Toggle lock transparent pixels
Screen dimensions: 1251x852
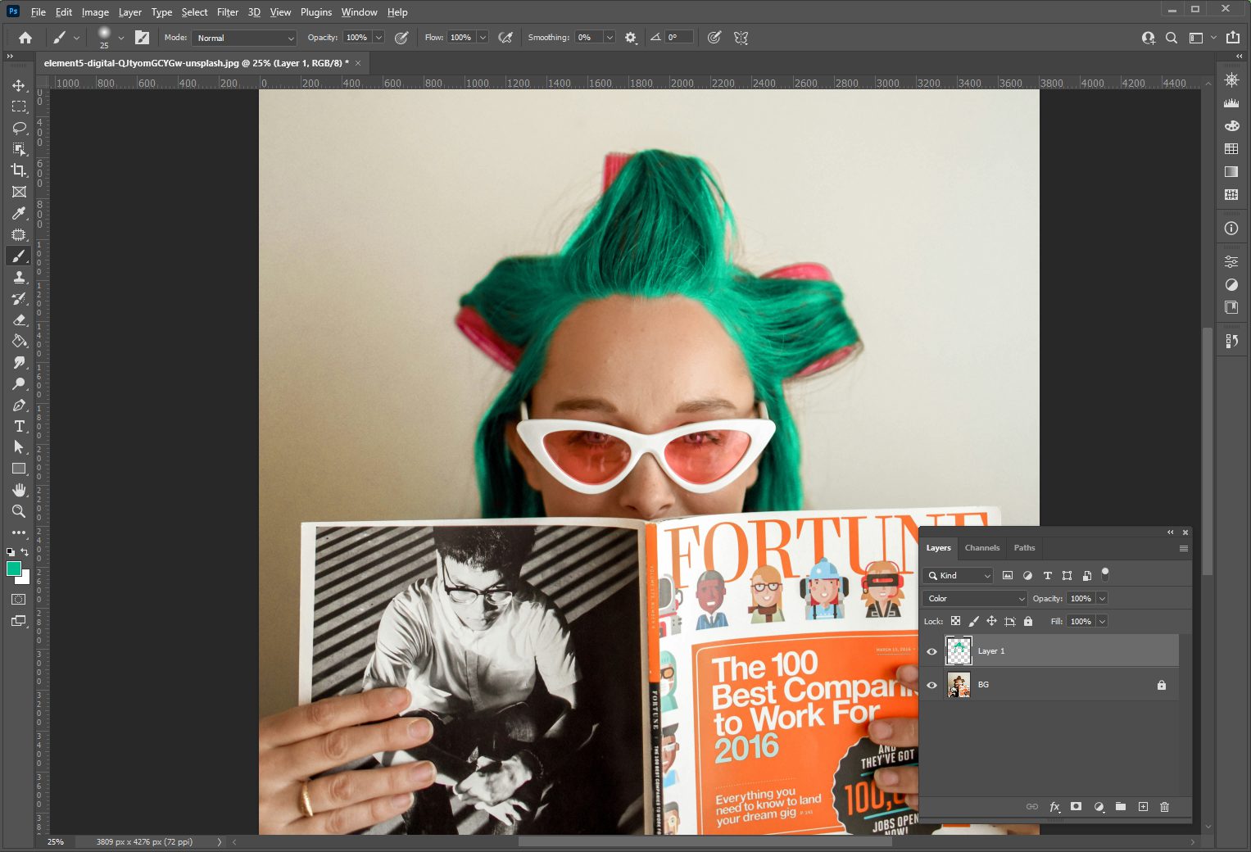[955, 621]
